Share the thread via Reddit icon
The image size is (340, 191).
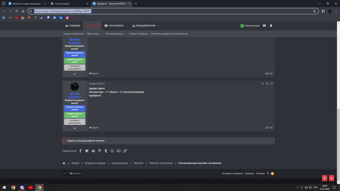(x=93, y=151)
